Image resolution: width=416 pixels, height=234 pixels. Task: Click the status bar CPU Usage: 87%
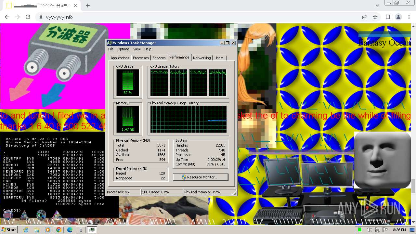point(162,192)
